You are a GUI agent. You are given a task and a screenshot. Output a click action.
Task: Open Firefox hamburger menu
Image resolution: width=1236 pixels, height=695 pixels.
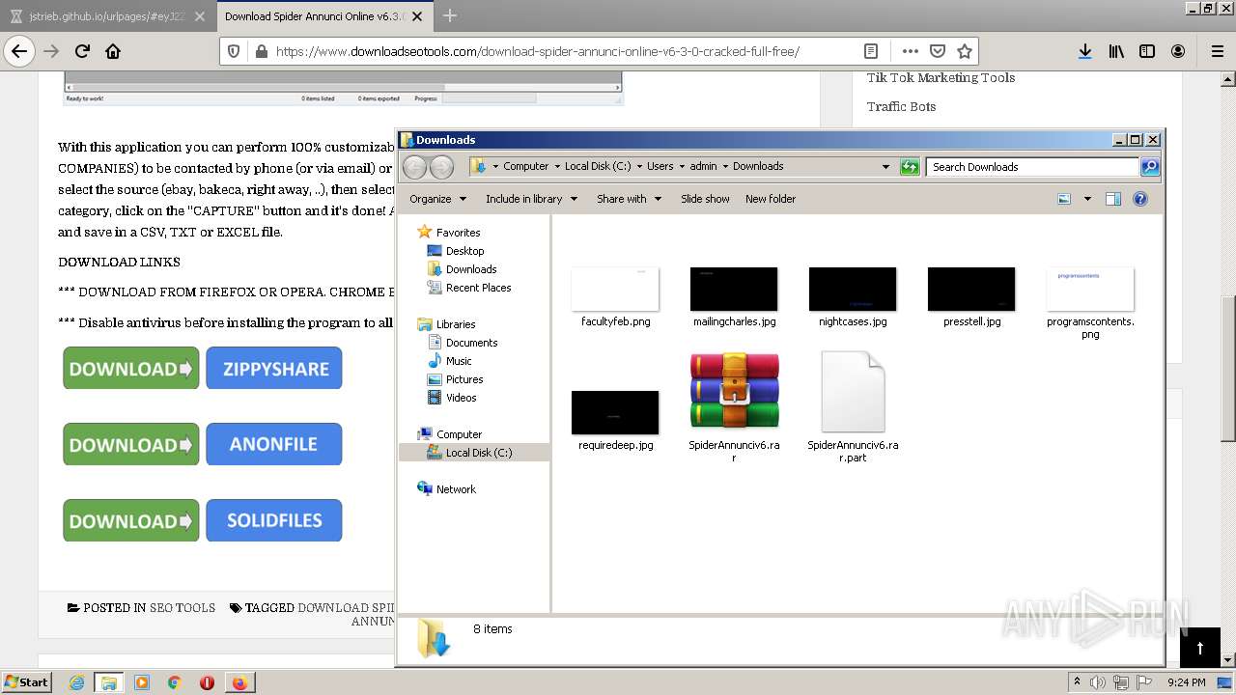(x=1217, y=51)
